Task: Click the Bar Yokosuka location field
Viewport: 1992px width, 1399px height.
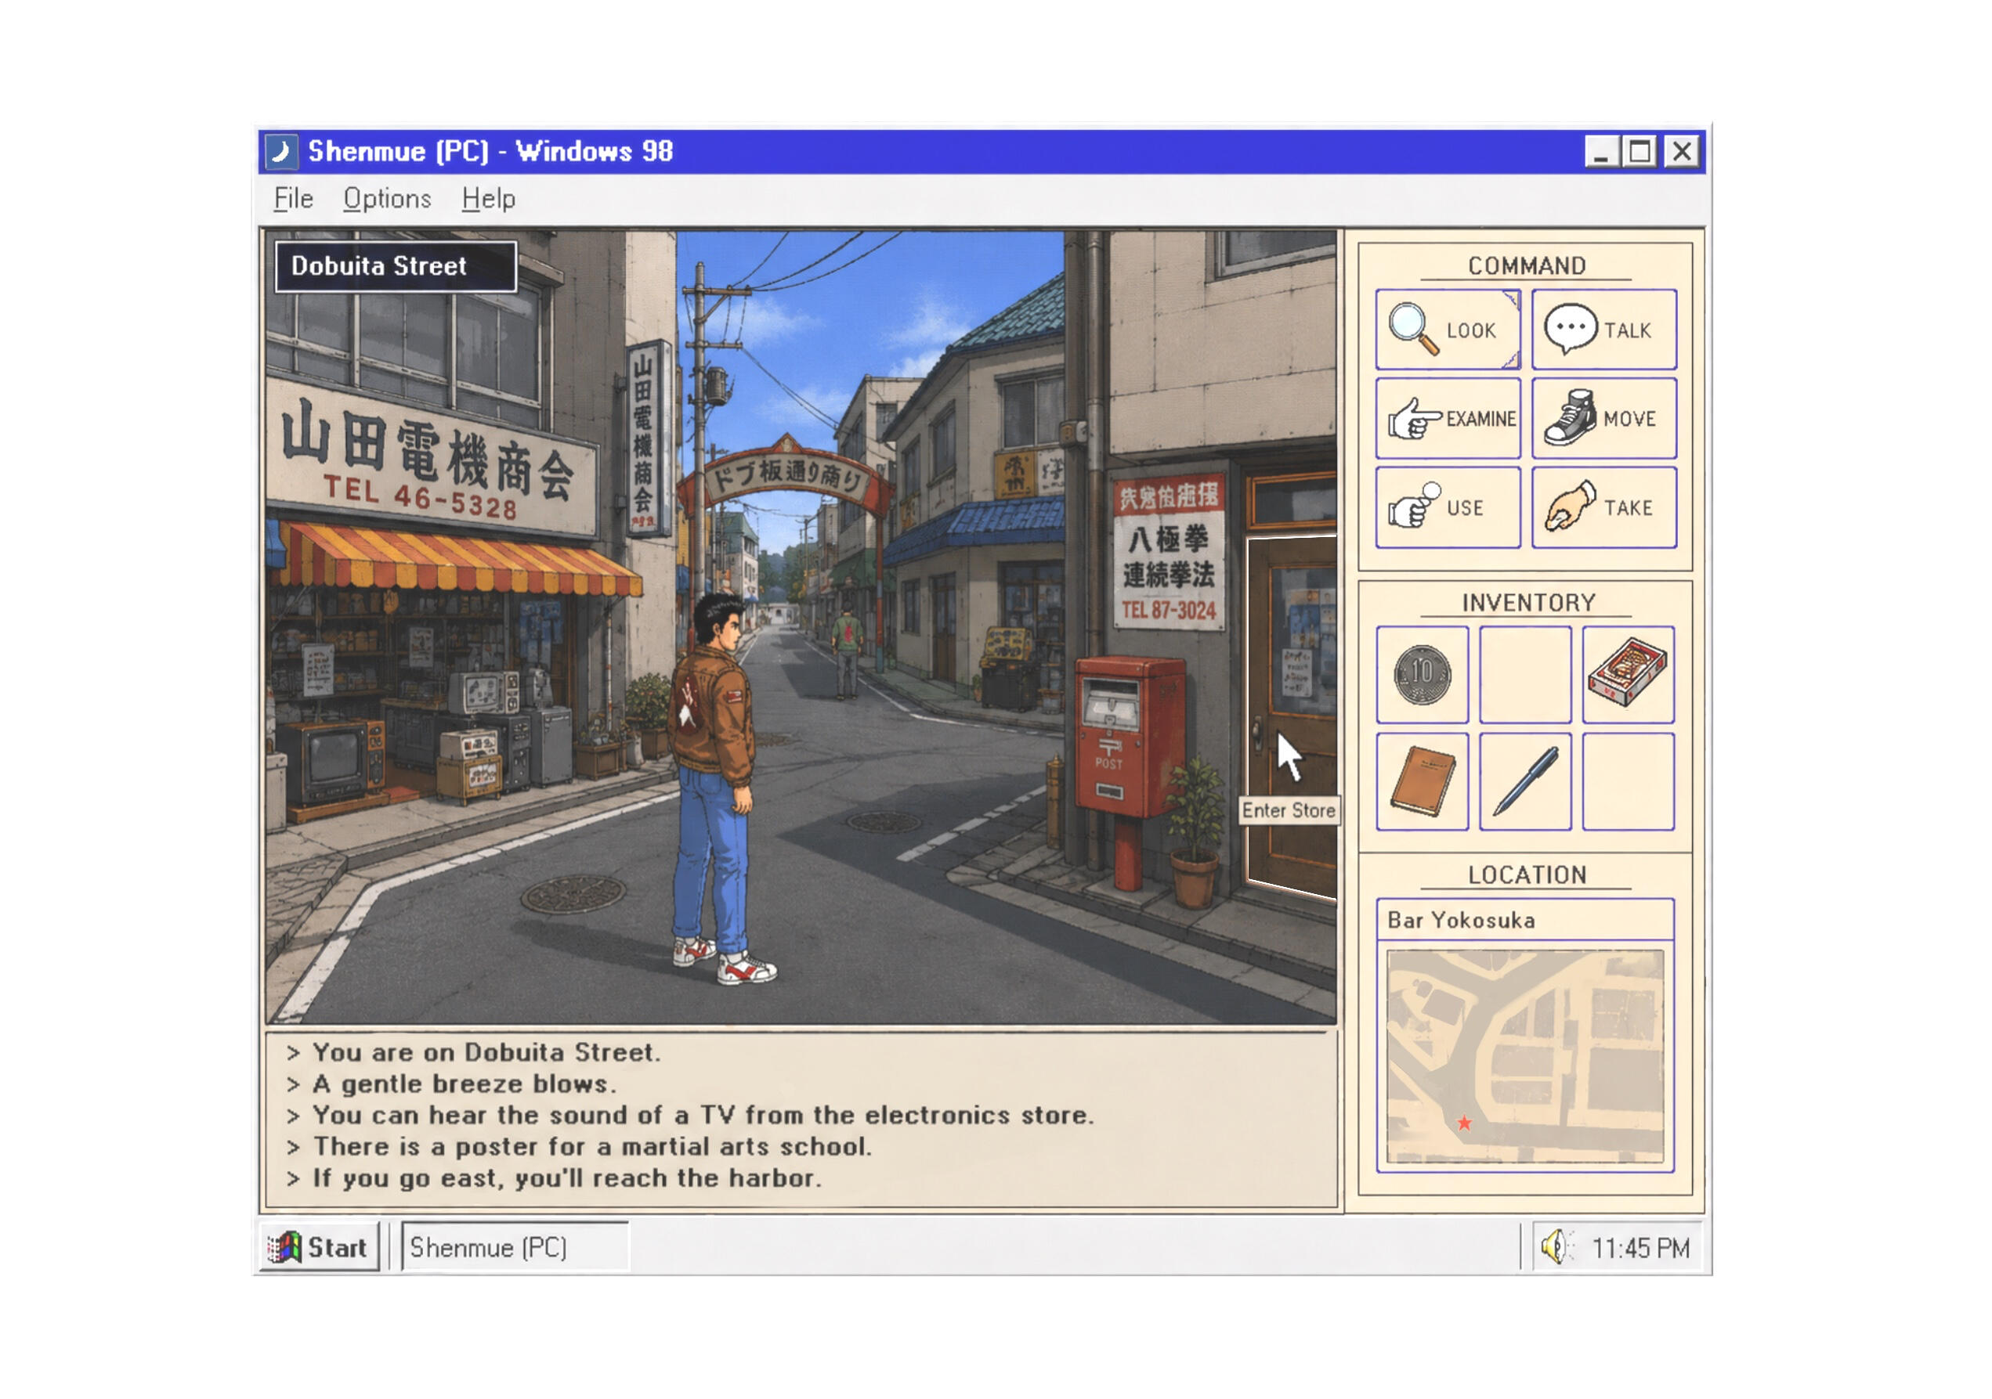Action: pos(1524,919)
